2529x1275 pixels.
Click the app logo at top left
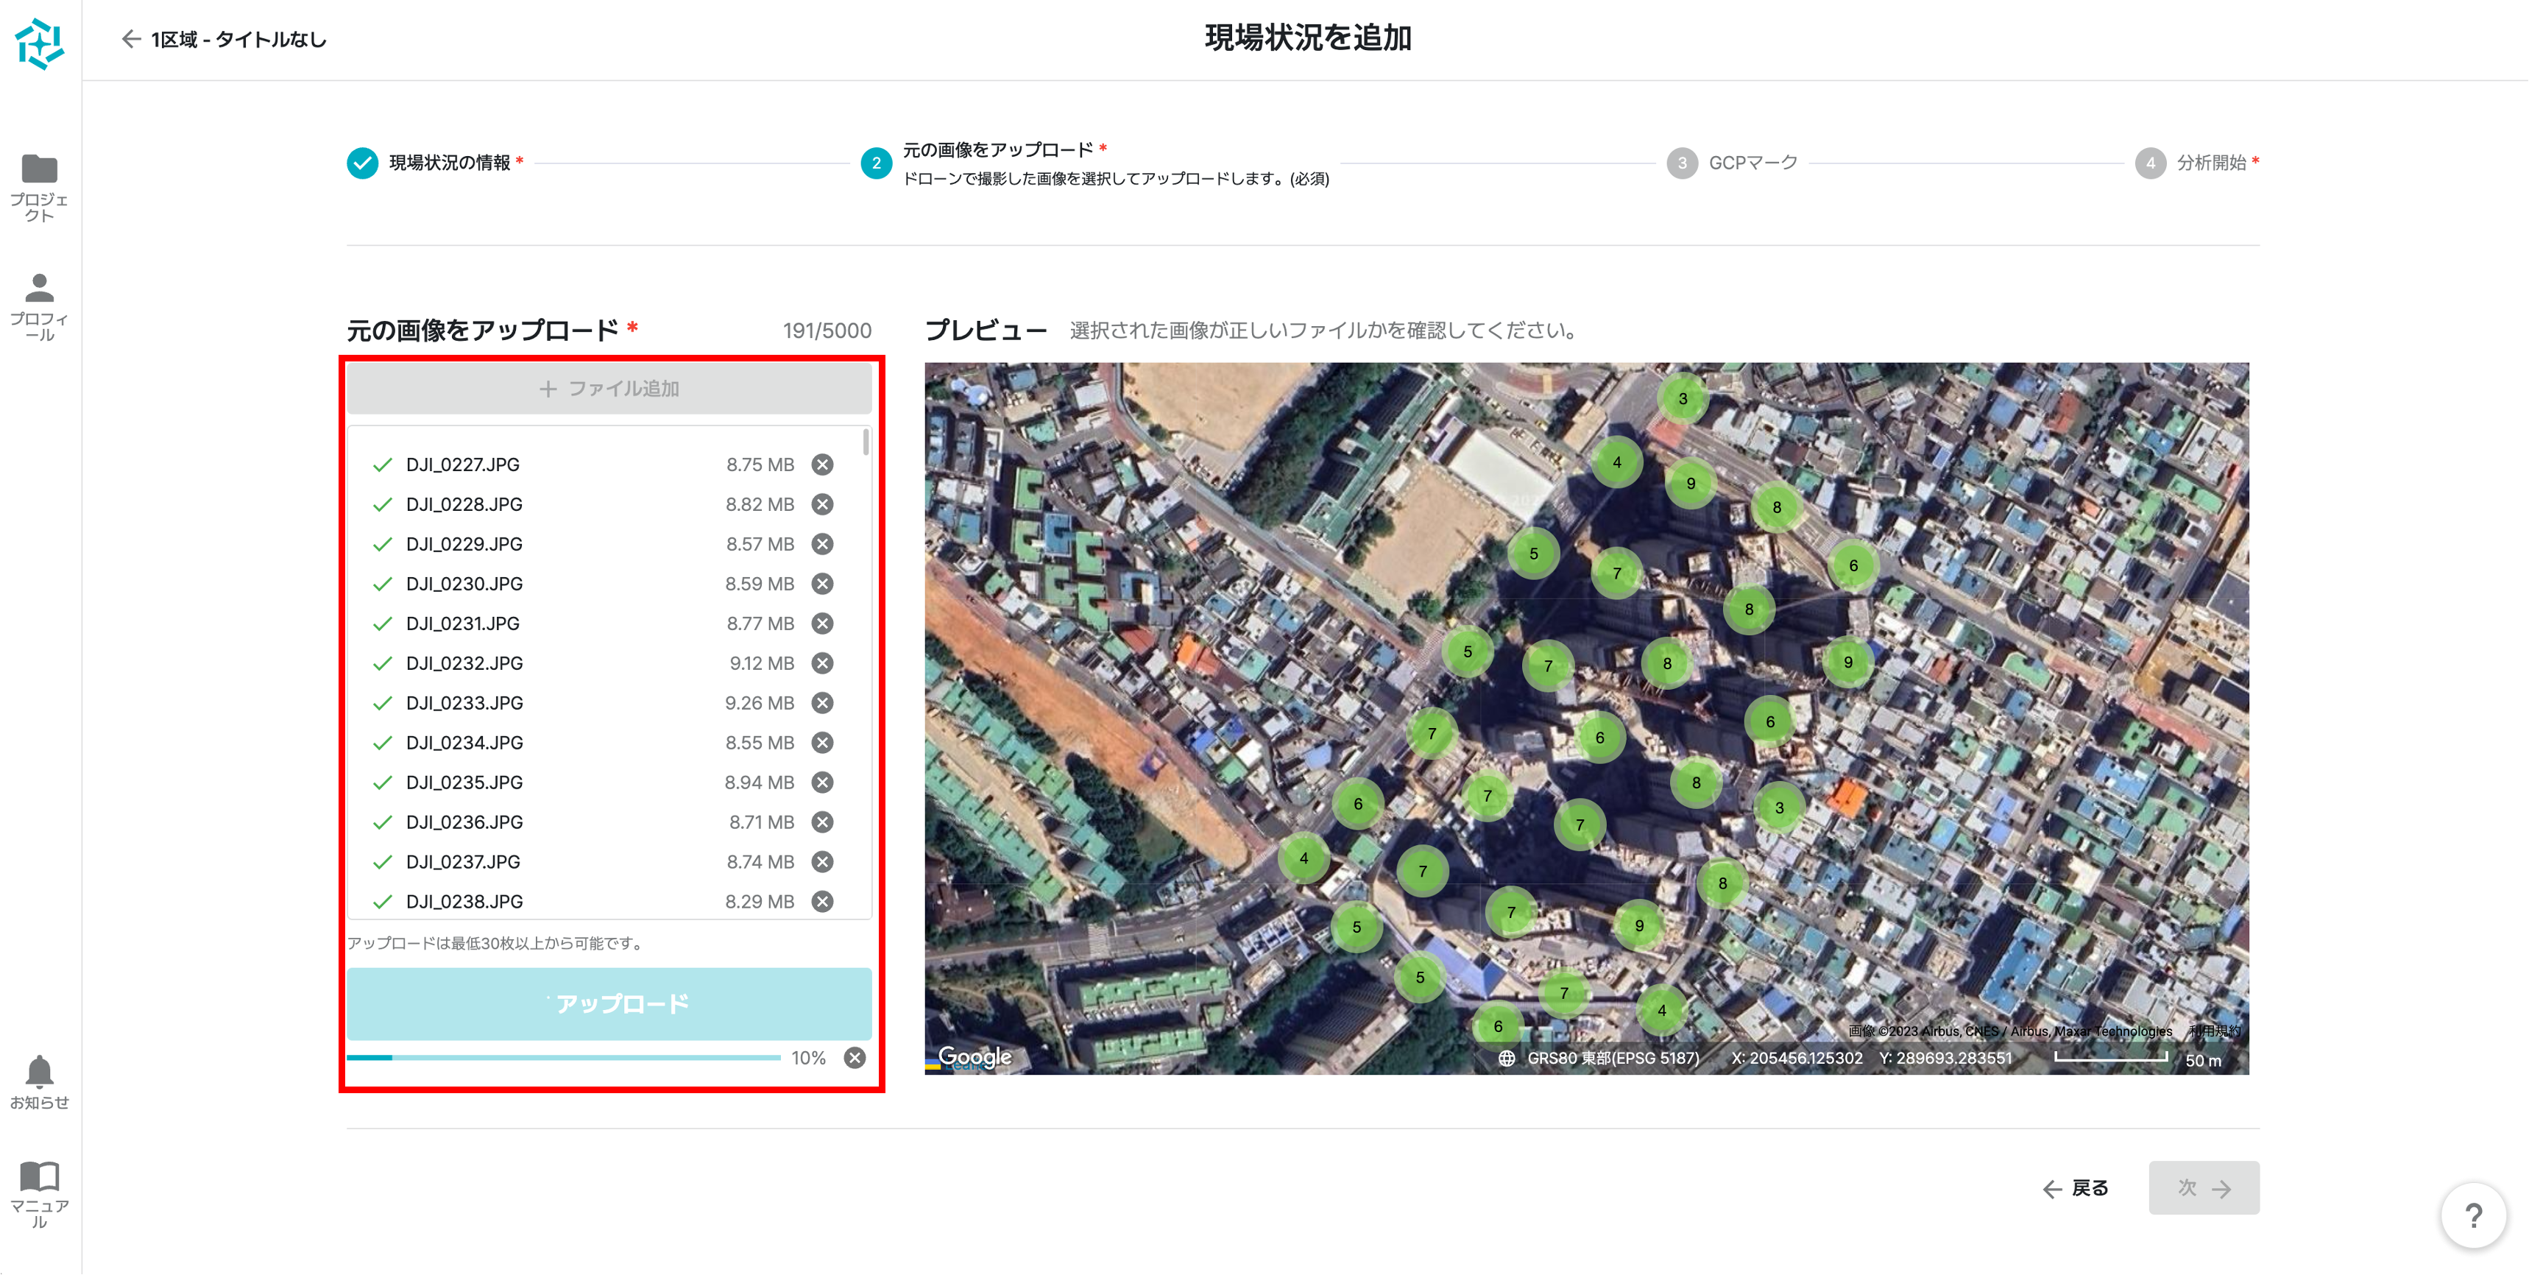click(x=40, y=43)
